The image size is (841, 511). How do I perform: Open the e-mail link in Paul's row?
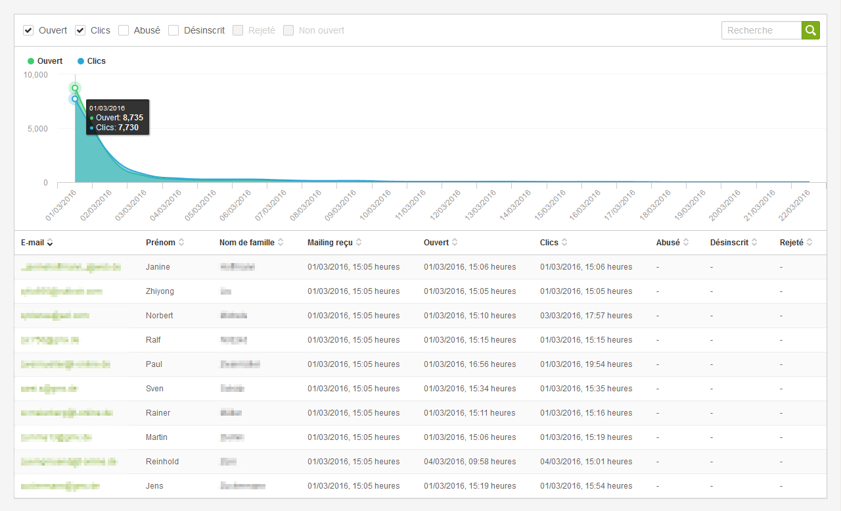coord(66,364)
